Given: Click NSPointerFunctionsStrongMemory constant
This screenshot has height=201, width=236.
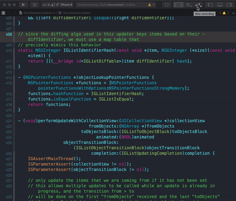Looking at the screenshot, I should tap(146, 88).
